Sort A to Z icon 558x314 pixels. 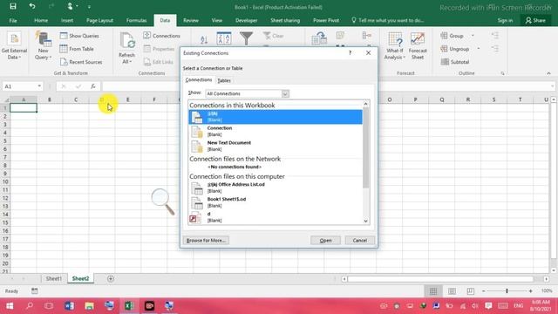click(204, 39)
